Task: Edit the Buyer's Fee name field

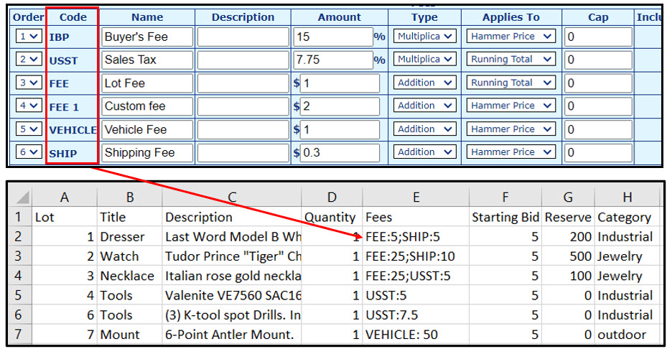Action: click(x=147, y=37)
